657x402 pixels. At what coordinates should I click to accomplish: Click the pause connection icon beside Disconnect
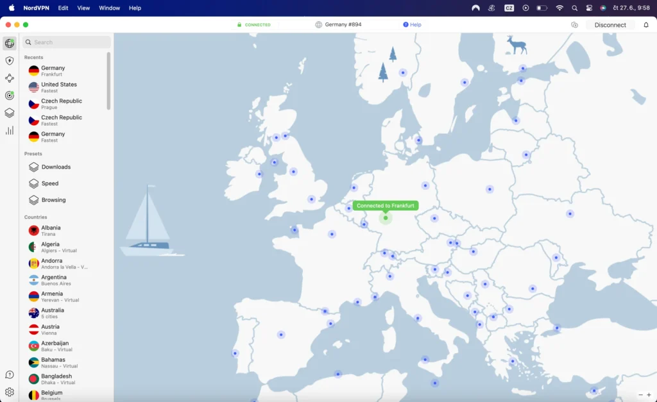(574, 25)
